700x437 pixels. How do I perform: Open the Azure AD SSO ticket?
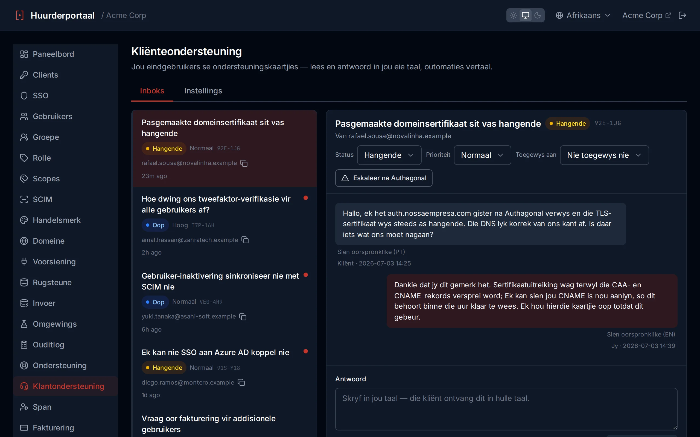click(224, 373)
